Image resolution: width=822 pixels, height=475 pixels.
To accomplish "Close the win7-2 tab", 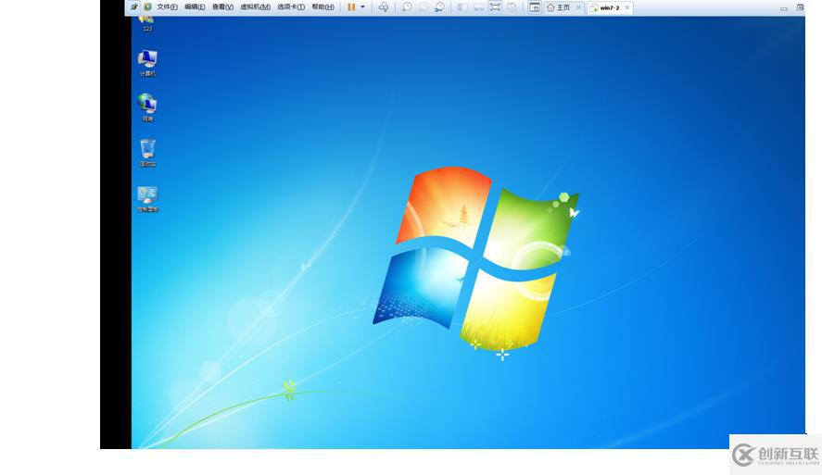I will click(x=627, y=7).
